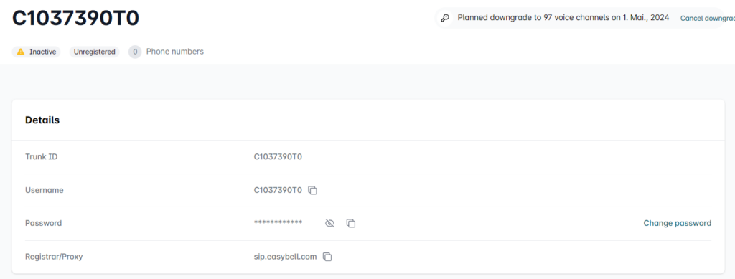
Task: Open the Change password link
Action: click(678, 223)
